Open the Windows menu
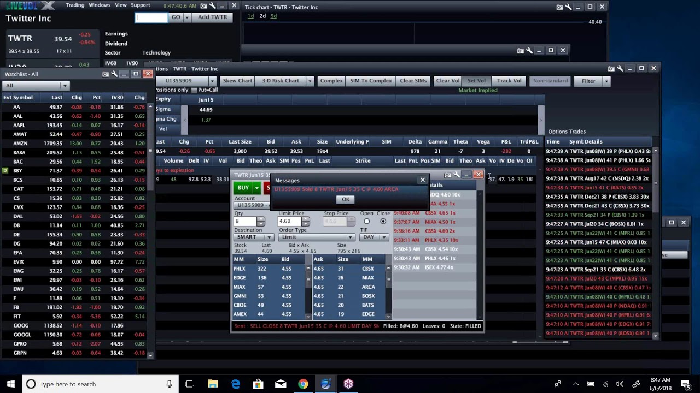Screen dimensions: 700x393 click(x=100, y=5)
